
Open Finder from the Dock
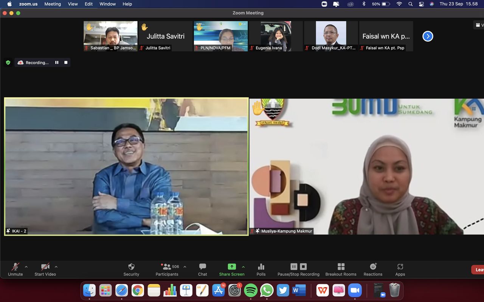pyautogui.click(x=90, y=290)
